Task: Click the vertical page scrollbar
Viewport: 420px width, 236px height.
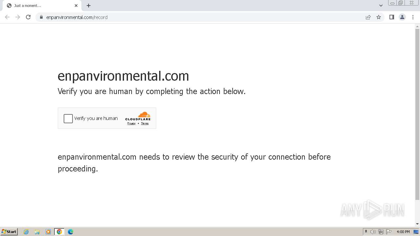Action: point(417,115)
